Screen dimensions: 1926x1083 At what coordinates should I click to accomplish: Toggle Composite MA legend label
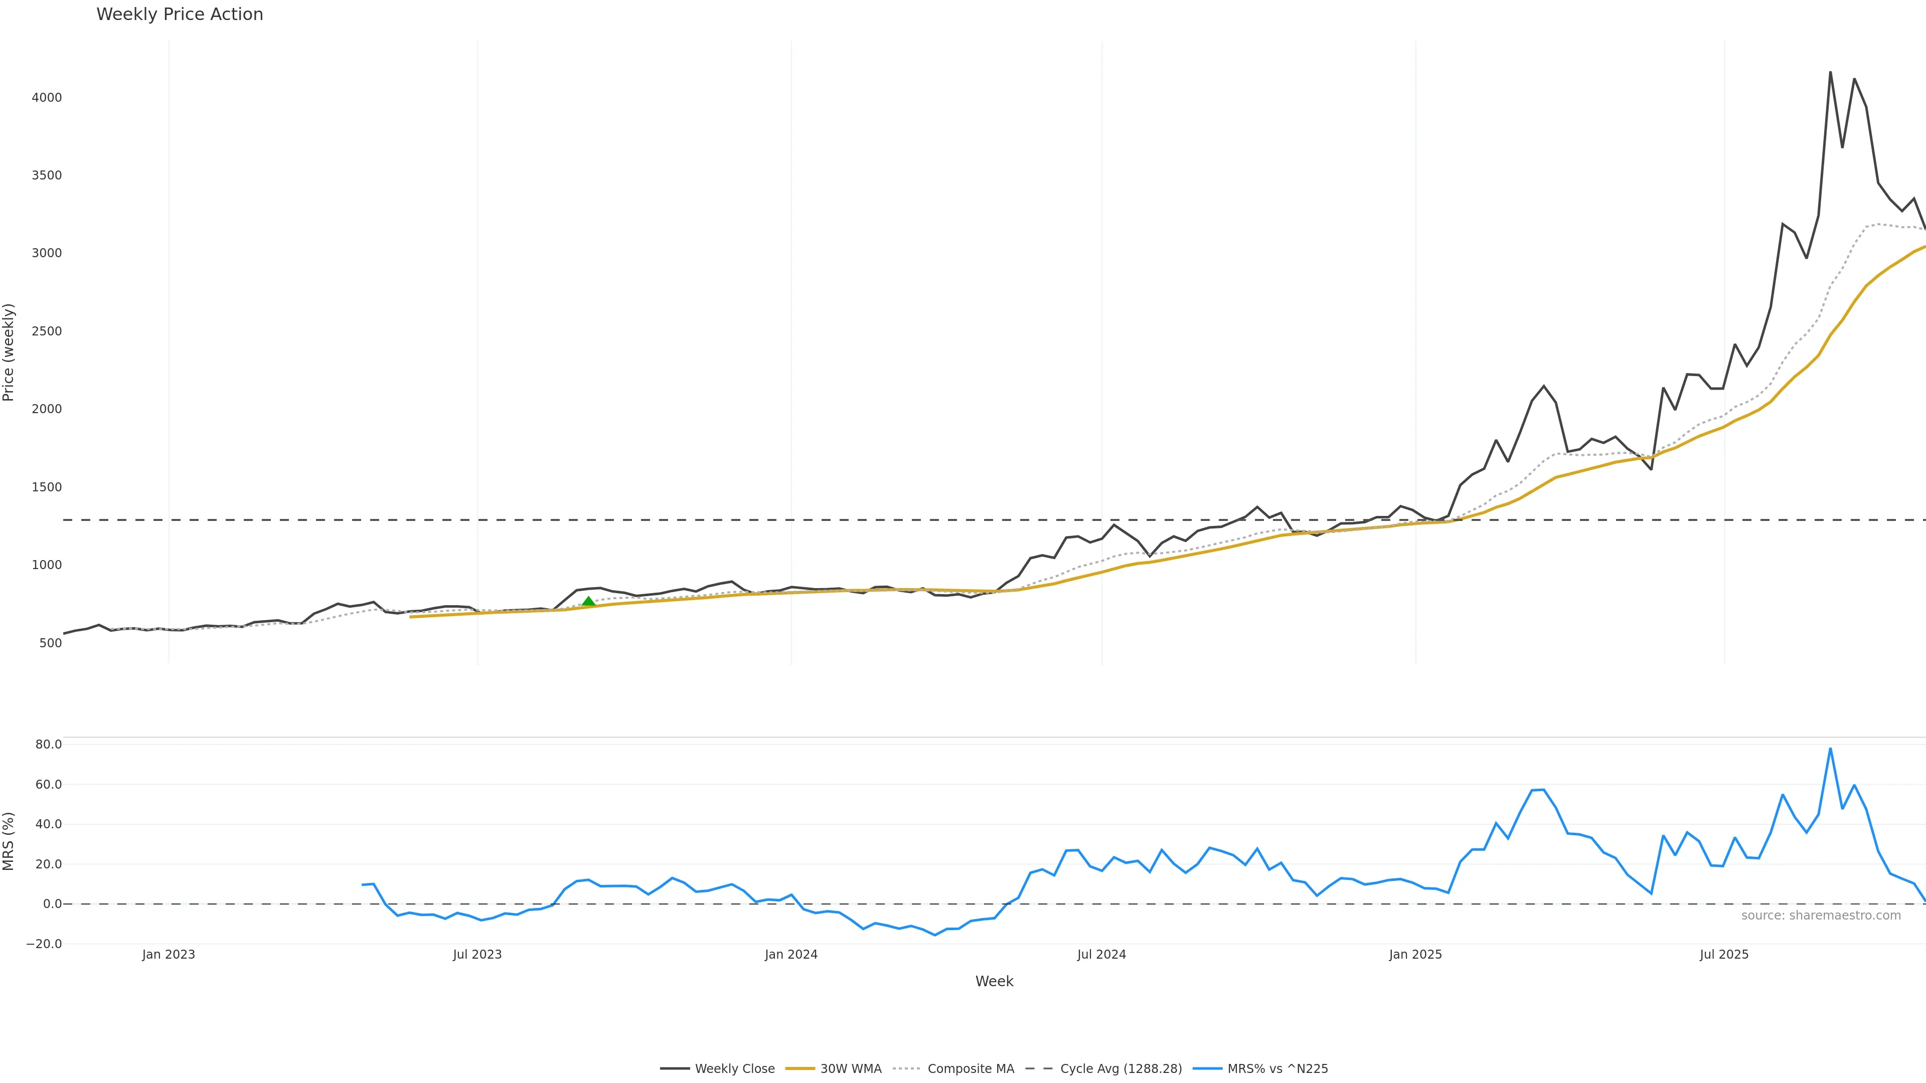(x=970, y=1069)
